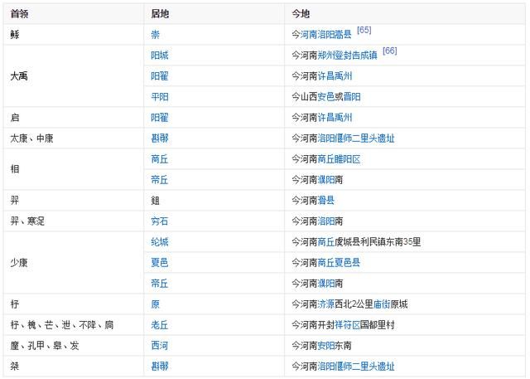Click the 阳城 link
Viewport: 530px width, 379px height.
tap(160, 56)
